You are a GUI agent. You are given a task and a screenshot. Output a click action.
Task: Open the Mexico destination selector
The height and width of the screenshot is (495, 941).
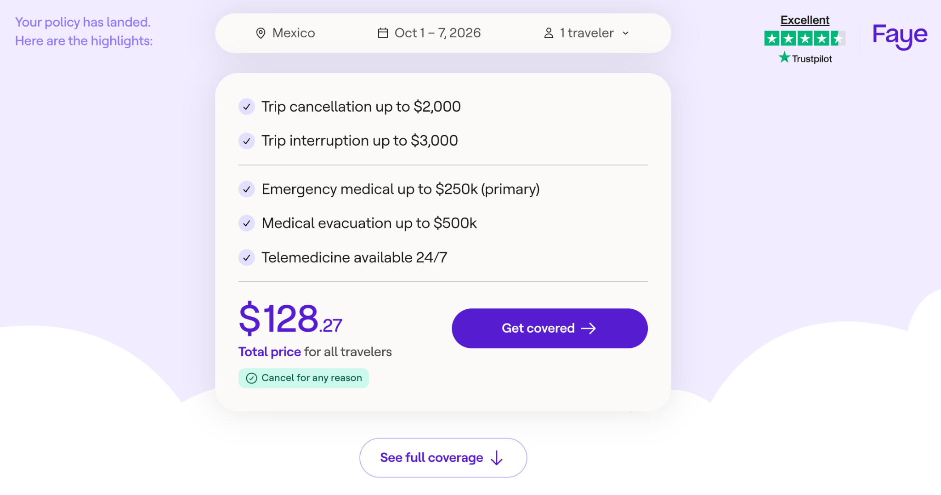pyautogui.click(x=285, y=33)
